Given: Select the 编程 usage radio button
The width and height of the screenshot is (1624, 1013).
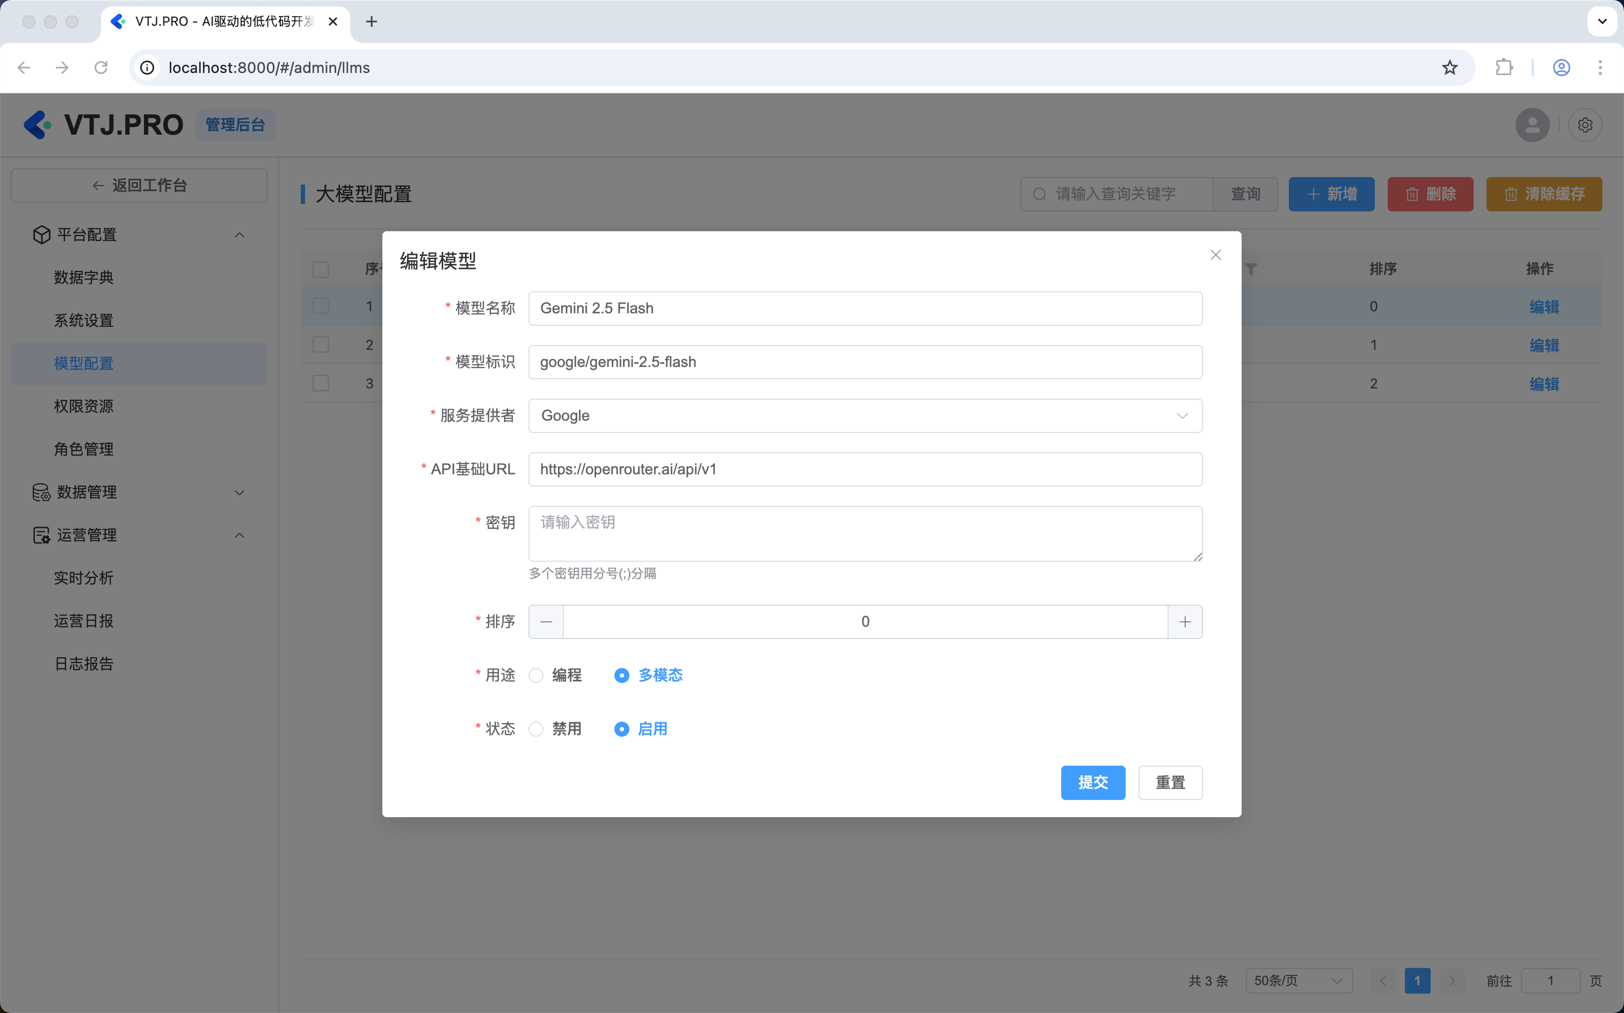Looking at the screenshot, I should tap(536, 676).
